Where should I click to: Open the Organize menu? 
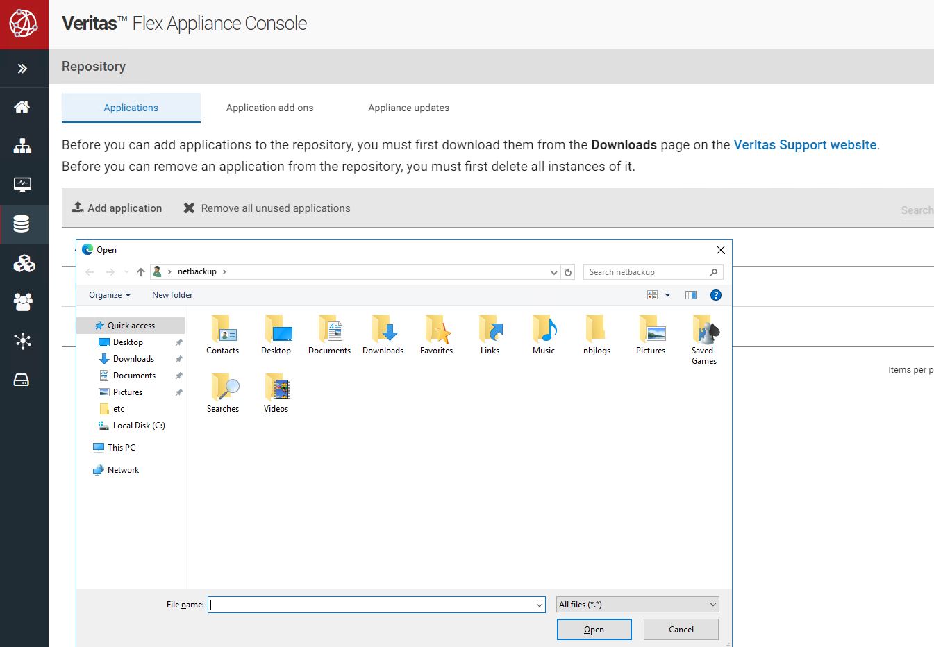(110, 295)
